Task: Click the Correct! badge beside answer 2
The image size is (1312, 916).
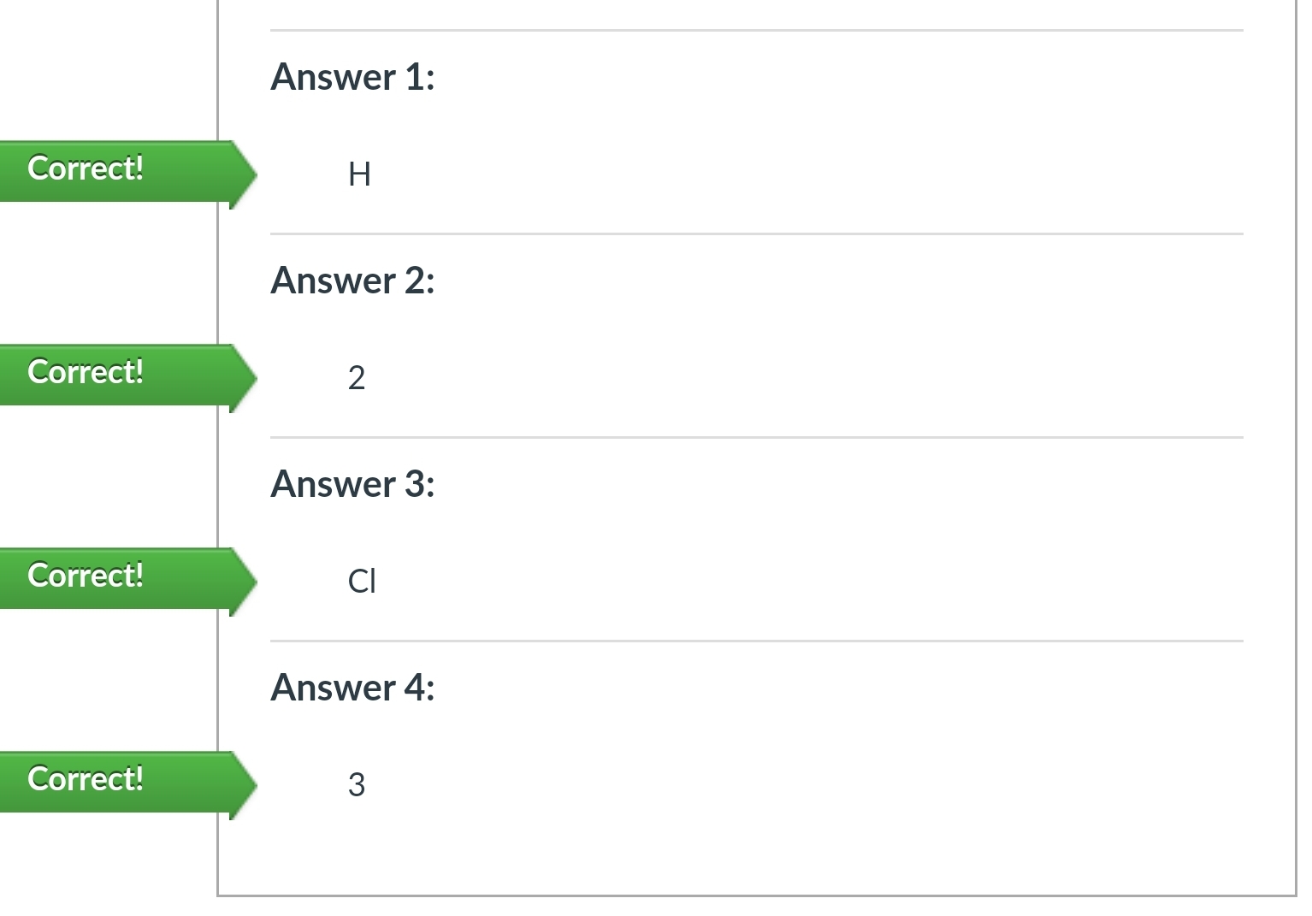Action: pyautogui.click(x=86, y=373)
